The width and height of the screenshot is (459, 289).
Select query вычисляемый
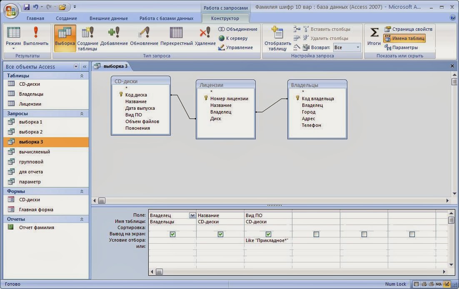click(46, 152)
